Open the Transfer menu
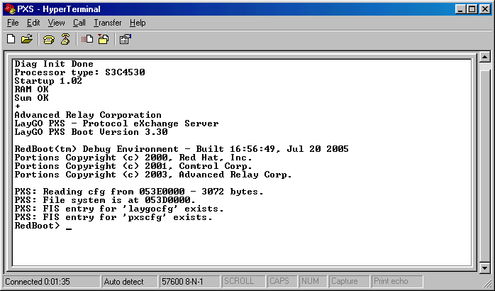495x291 pixels. (x=108, y=23)
